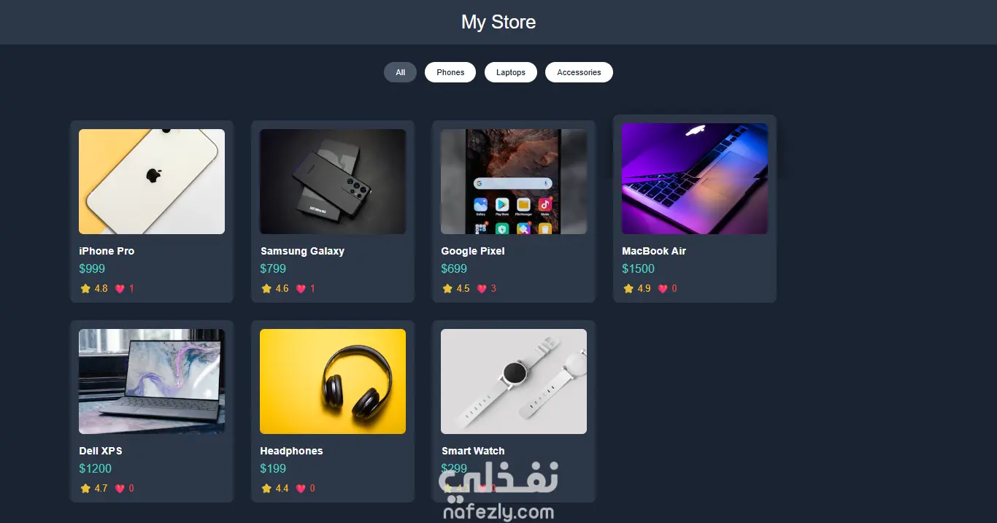
Task: Filter products by Phones
Action: pyautogui.click(x=450, y=72)
